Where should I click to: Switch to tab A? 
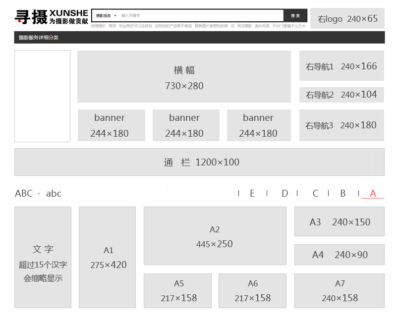tap(373, 193)
